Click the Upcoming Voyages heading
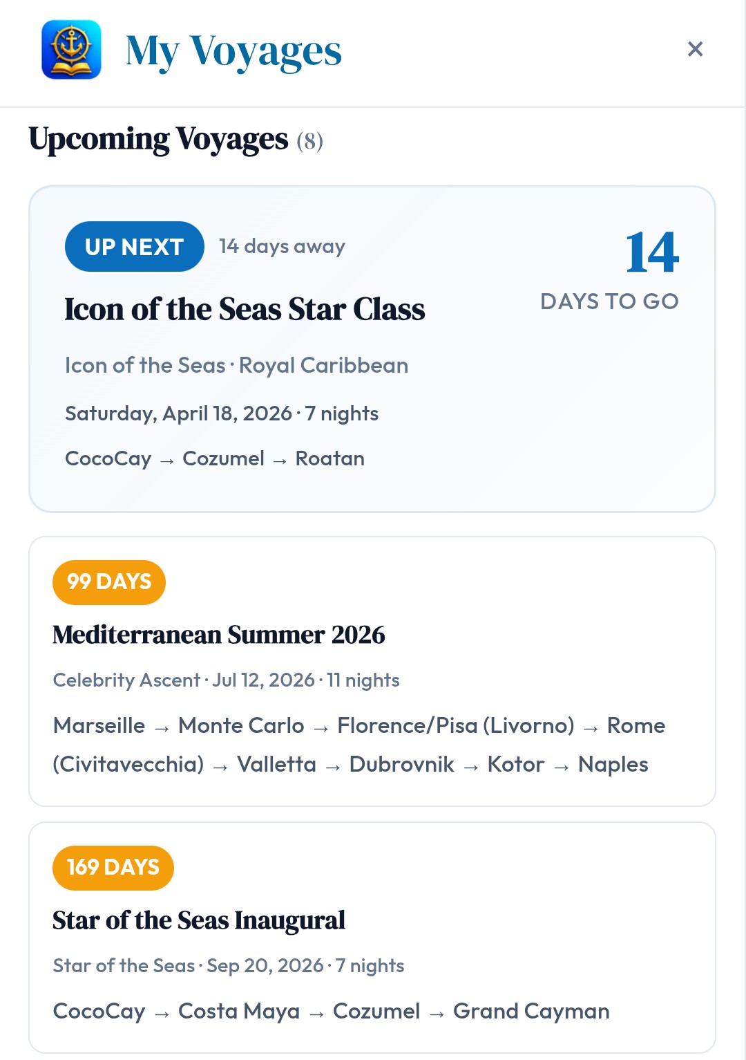 coord(157,140)
